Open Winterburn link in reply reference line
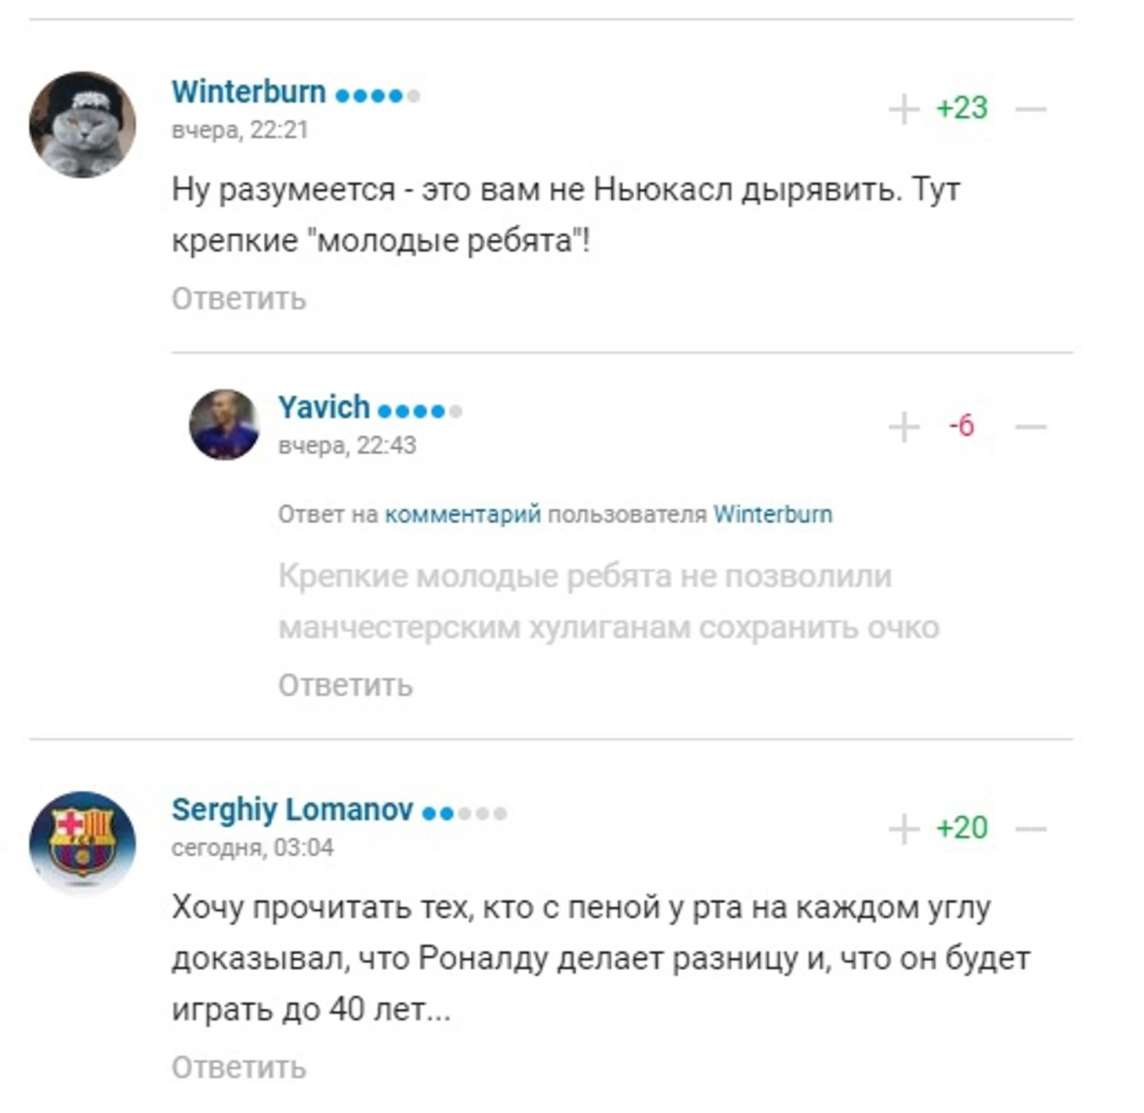 click(x=773, y=514)
